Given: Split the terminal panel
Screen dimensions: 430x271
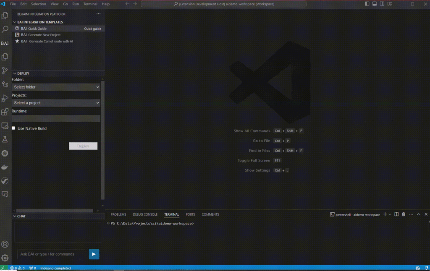Looking at the screenshot, I should [x=396, y=214].
